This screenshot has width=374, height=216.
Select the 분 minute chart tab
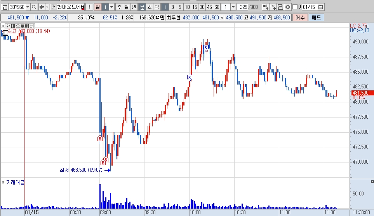[142, 7]
